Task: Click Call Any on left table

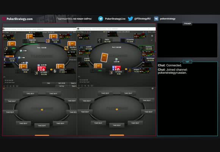Action: point(62,86)
